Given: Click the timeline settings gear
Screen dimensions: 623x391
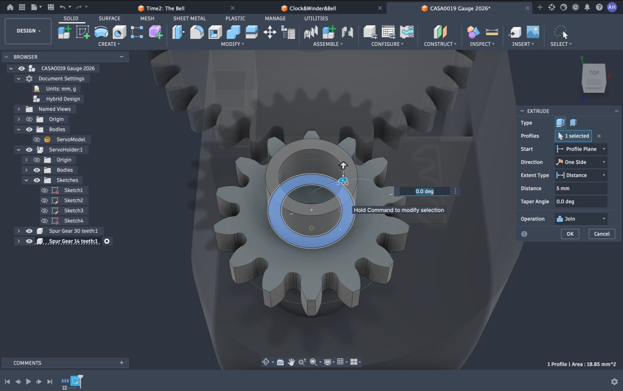Looking at the screenshot, I should 614,381.
